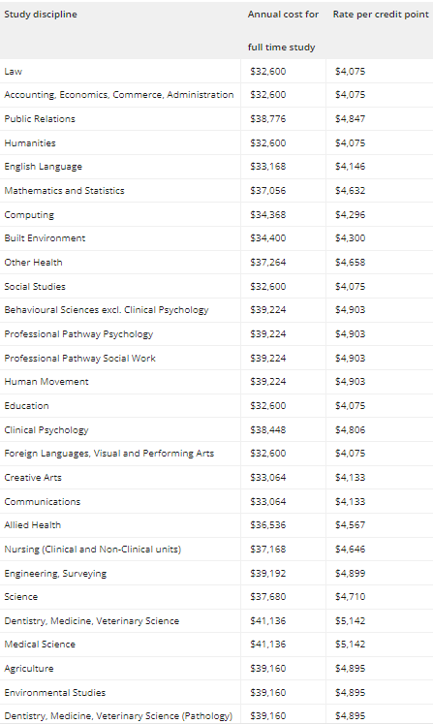Click the Allied Health $4,567 rate
The width and height of the screenshot is (433, 724).
(351, 525)
